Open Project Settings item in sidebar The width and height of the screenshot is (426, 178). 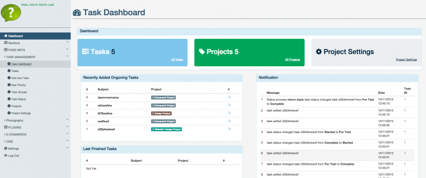point(21,113)
